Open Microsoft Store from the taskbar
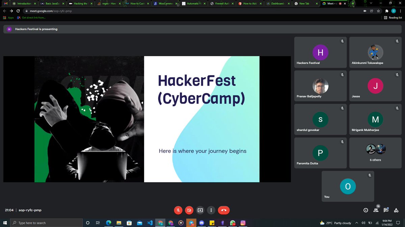Image resolution: width=405 pixels, height=227 pixels. [x=129, y=223]
